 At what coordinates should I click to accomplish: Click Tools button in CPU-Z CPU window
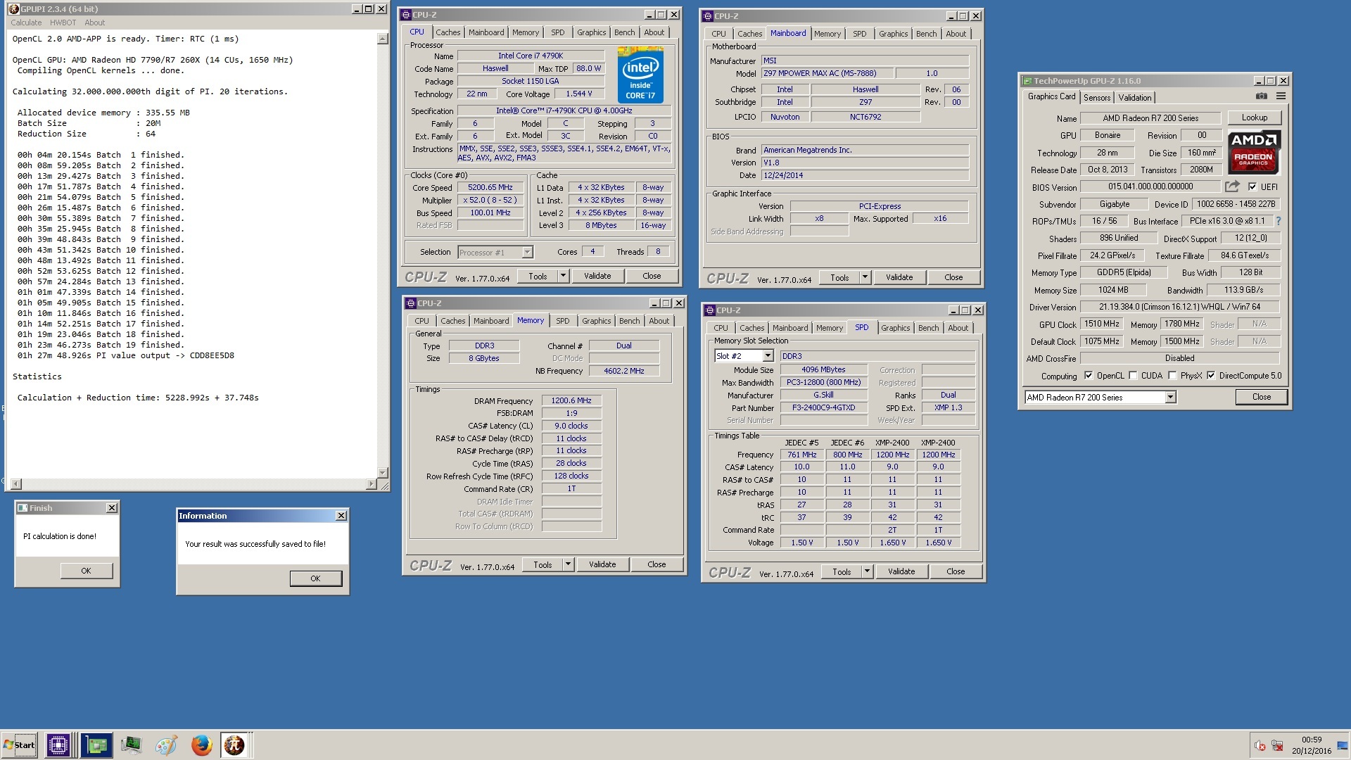[x=538, y=277]
